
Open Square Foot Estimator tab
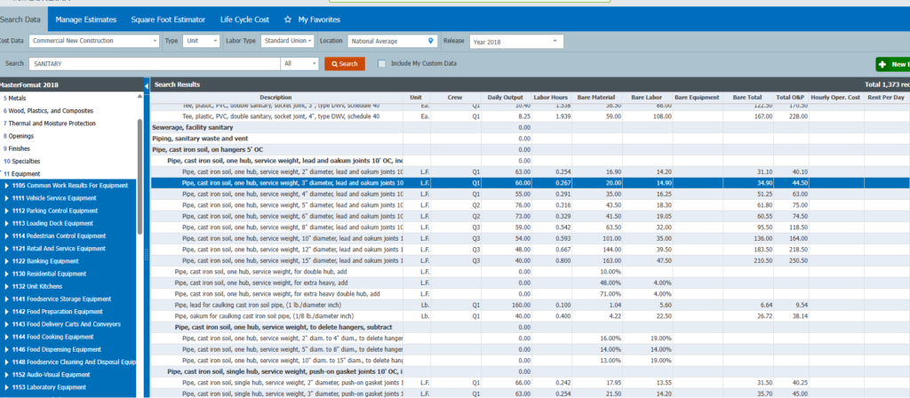coord(168,20)
